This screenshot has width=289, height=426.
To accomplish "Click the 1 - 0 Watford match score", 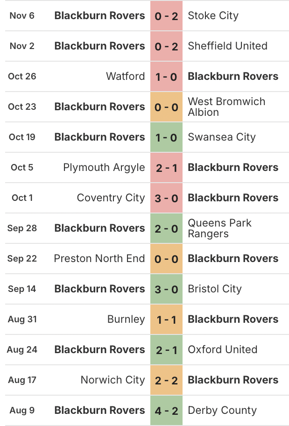I will point(166,77).
